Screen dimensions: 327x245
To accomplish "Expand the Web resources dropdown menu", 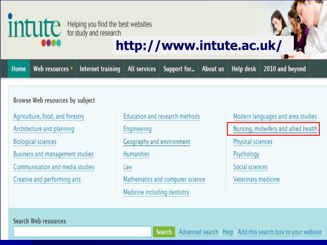I will coord(53,69).
